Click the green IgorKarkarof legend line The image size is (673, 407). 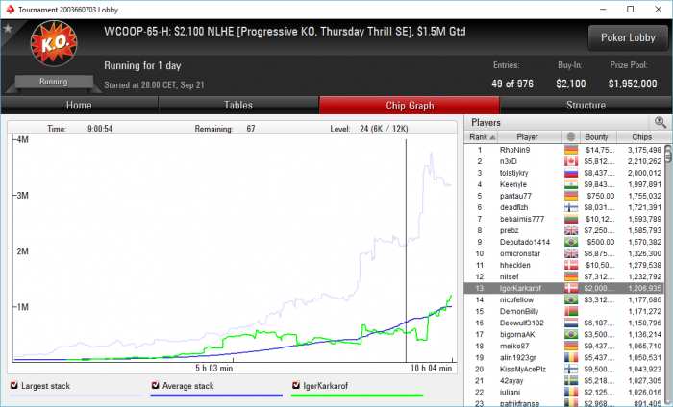coord(357,395)
